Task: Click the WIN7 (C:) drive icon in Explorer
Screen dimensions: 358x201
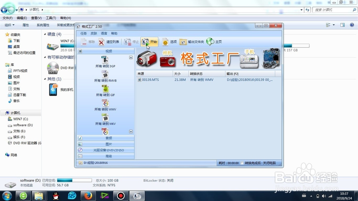Action: 53,46
